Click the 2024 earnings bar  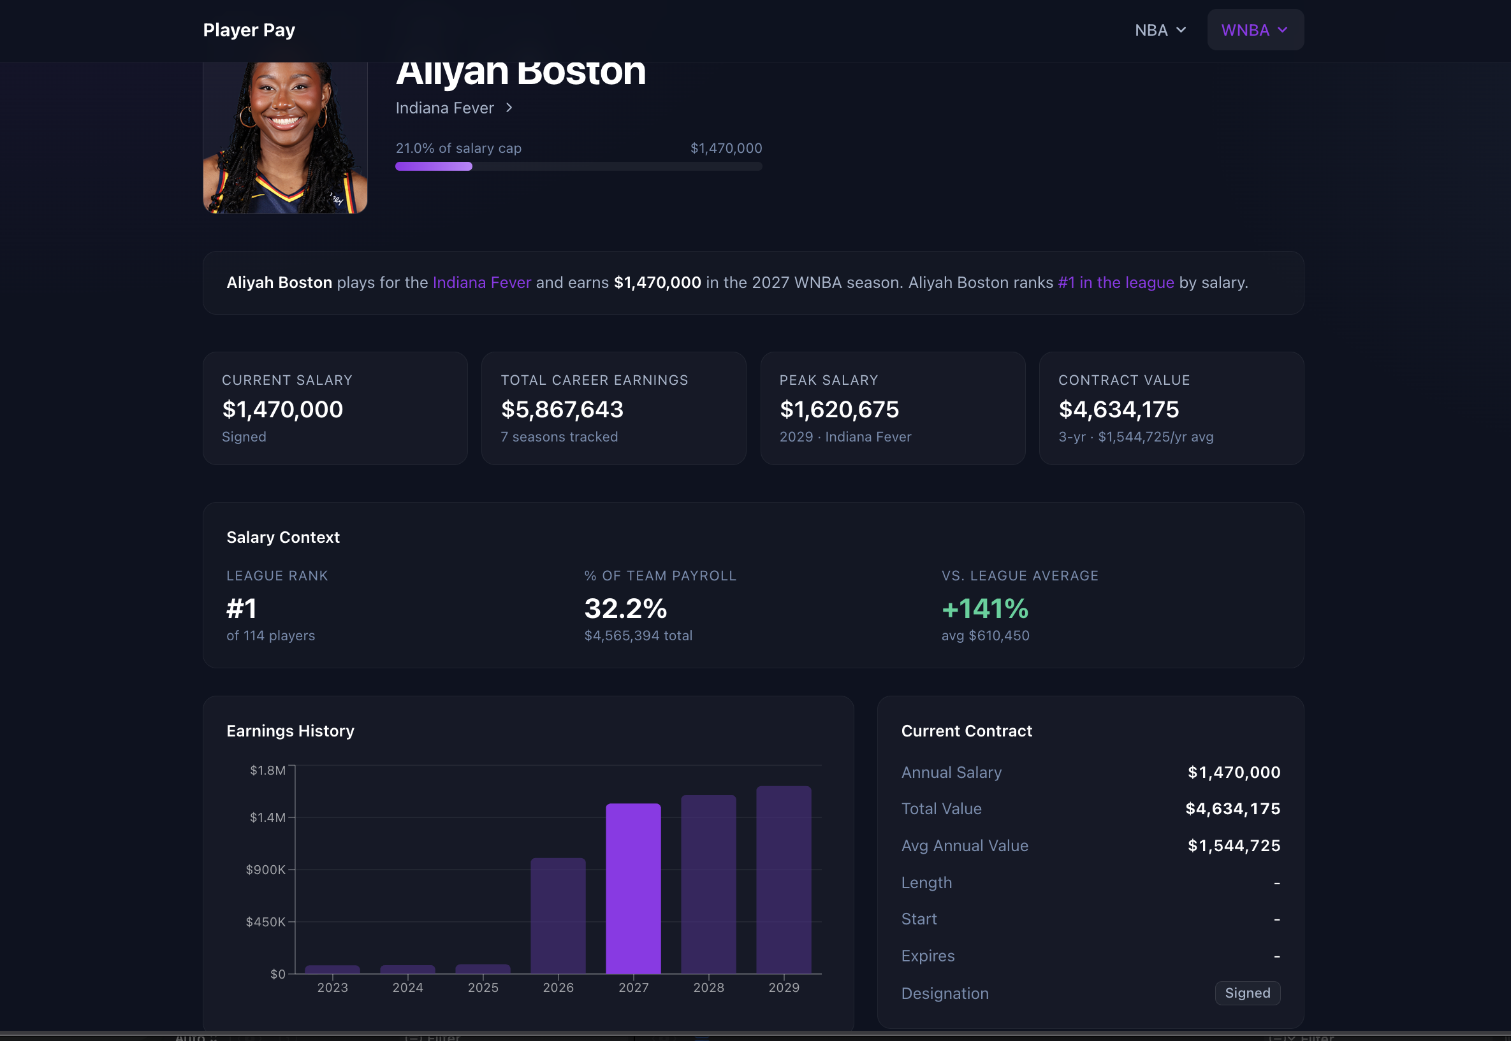click(407, 969)
